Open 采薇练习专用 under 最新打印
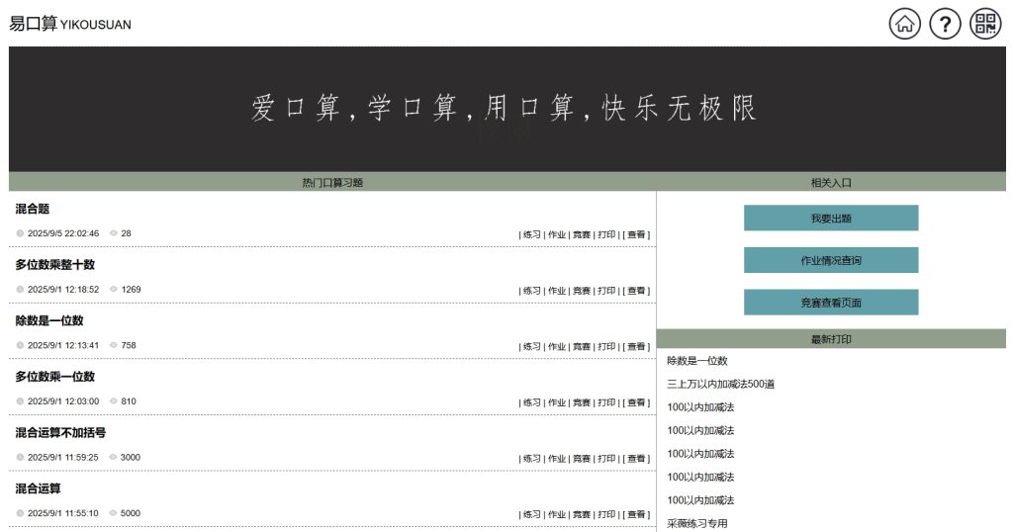The image size is (1013, 532). (697, 524)
